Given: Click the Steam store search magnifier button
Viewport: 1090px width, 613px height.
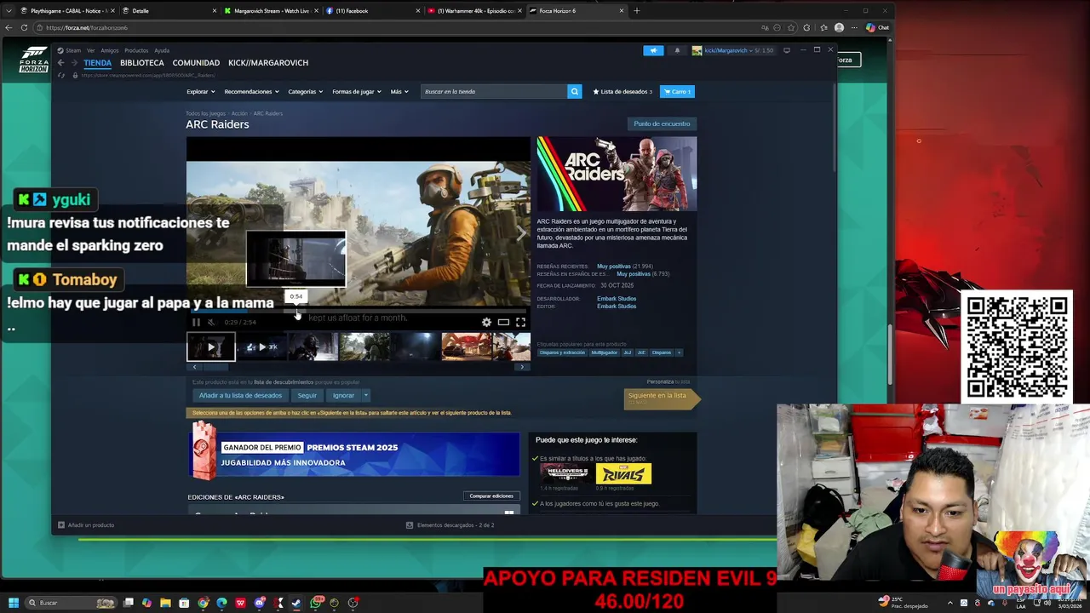Looking at the screenshot, I should pos(575,91).
